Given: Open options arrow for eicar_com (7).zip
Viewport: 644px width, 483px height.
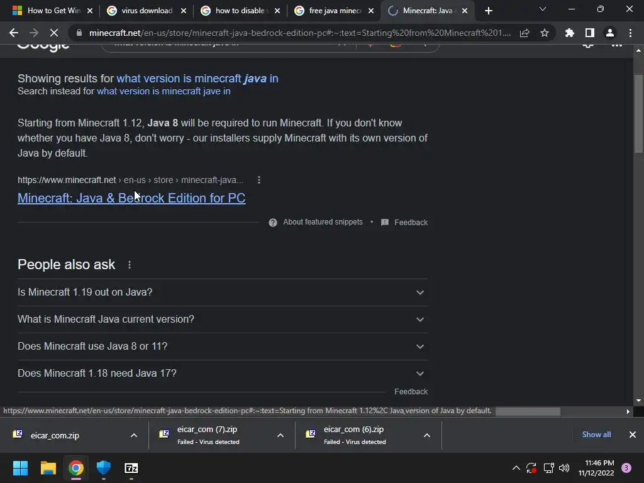Looking at the screenshot, I should tap(280, 435).
